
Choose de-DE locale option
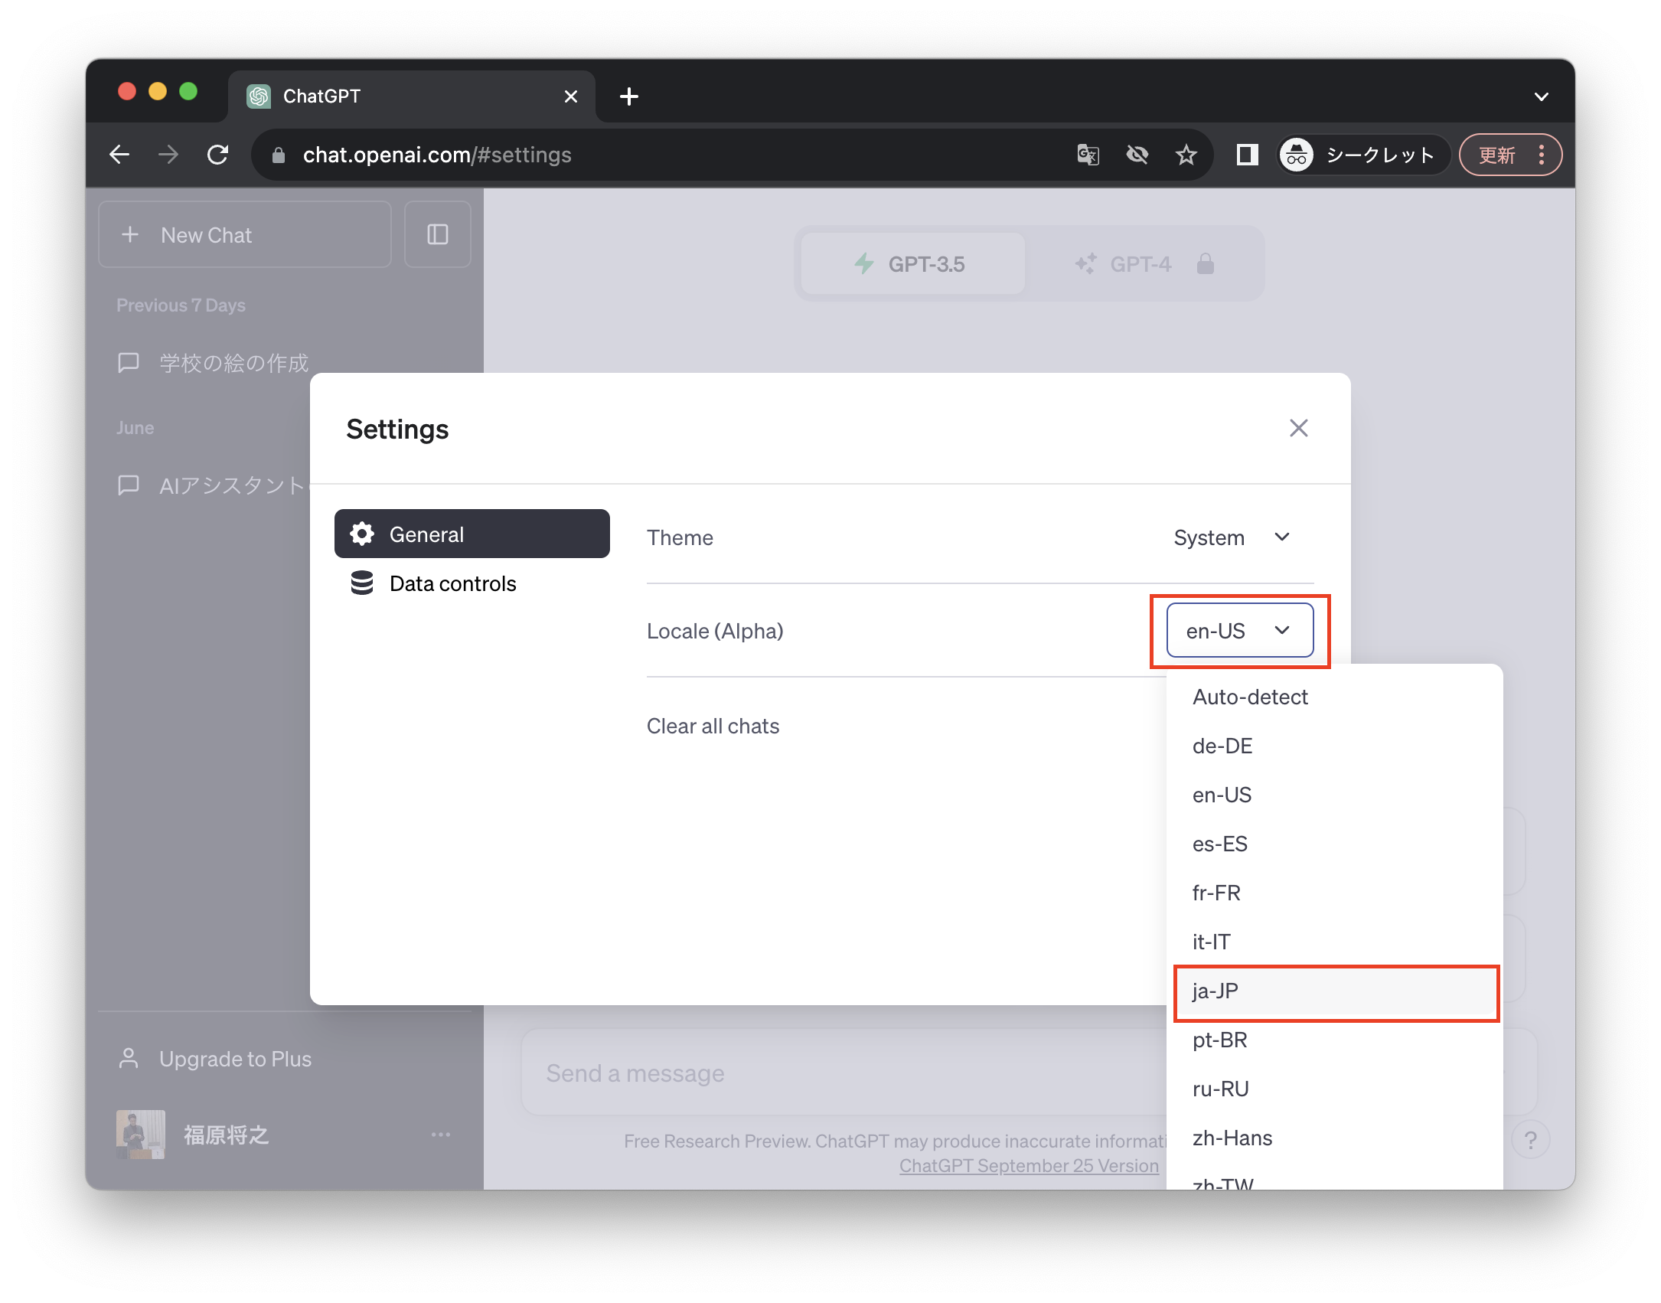pos(1335,746)
